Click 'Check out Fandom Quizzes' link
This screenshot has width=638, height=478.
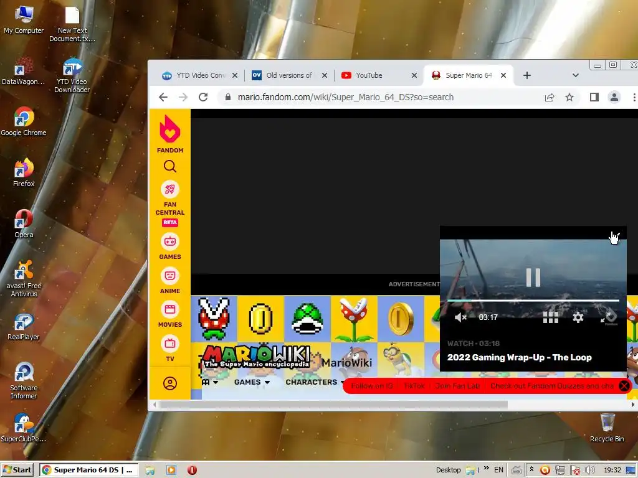552,386
